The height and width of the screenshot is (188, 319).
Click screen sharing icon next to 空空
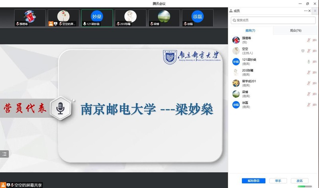pyautogui.click(x=303, y=51)
